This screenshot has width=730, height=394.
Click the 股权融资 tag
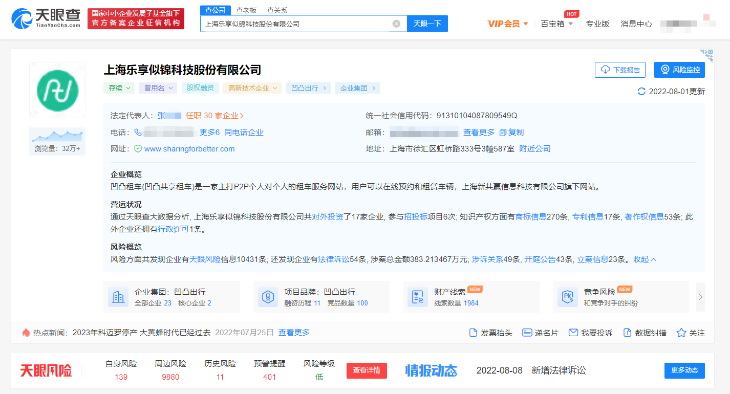click(x=200, y=88)
